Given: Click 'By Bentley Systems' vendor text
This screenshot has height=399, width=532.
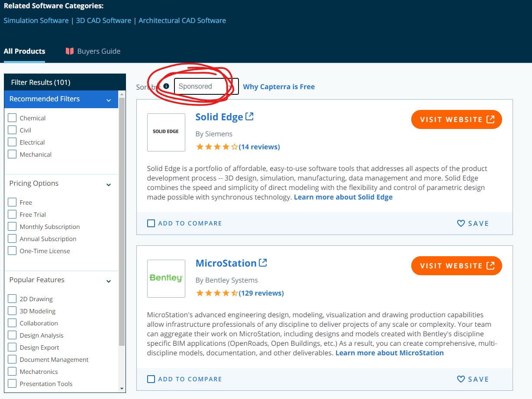Looking at the screenshot, I should pyautogui.click(x=226, y=280).
